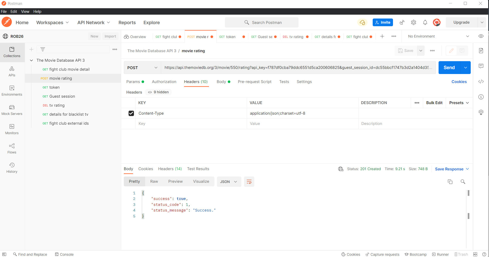Screen dimensions: 489x257
Task: Open the Code snippet panel on the right
Action: [x=481, y=81]
